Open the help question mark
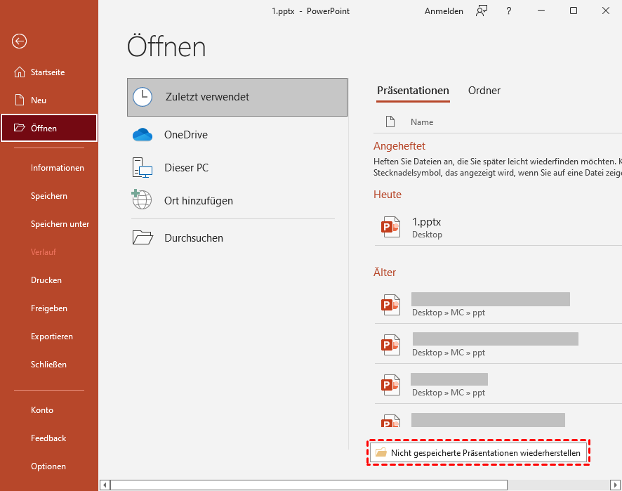Screen dimensions: 622x491 [509, 11]
